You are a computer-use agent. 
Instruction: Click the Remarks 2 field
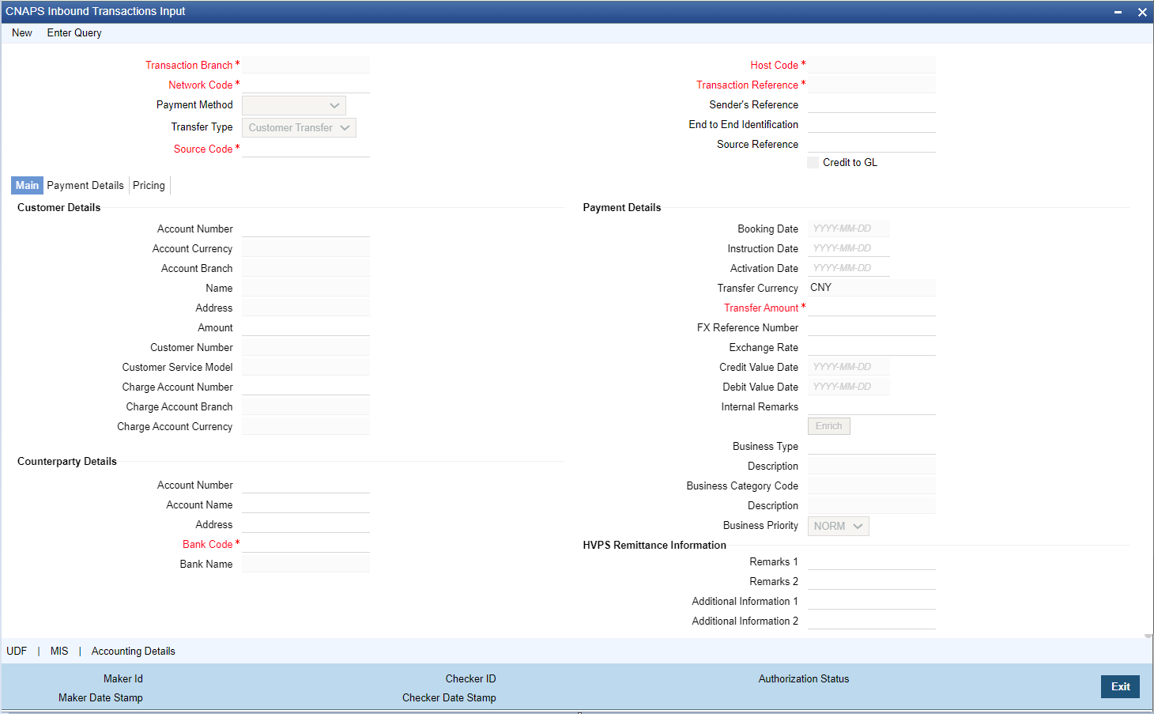(872, 581)
